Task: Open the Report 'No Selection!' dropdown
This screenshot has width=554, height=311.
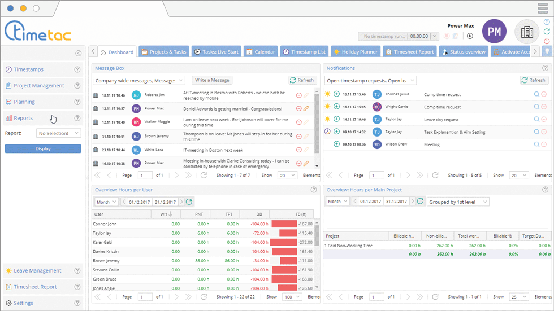Action: pyautogui.click(x=59, y=133)
